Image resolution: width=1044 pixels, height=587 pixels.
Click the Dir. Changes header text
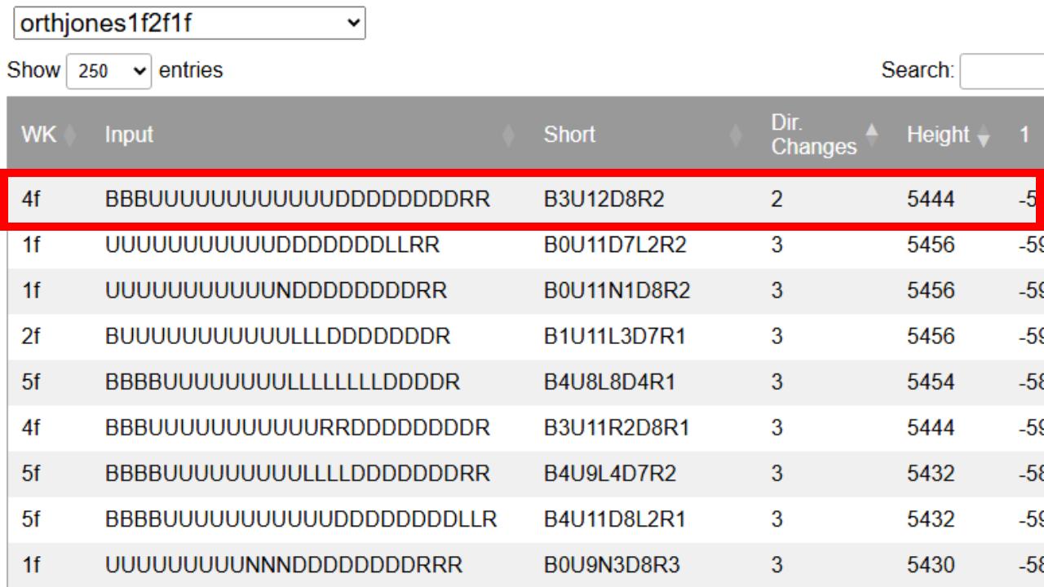(812, 135)
